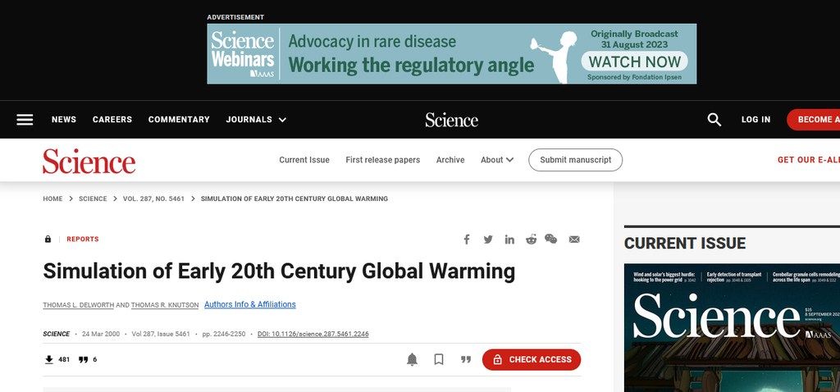Bookmark this article

[439, 359]
